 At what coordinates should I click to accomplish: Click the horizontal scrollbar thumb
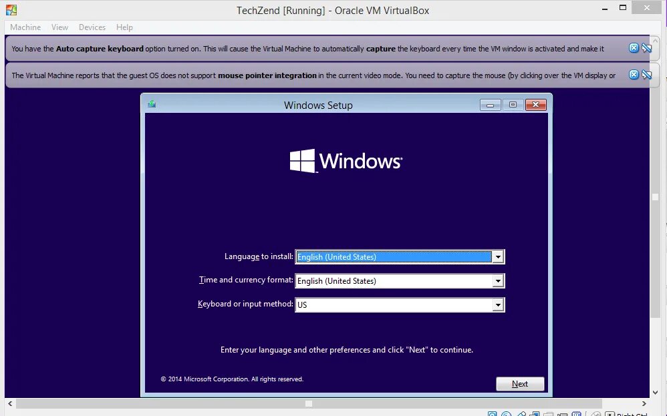coord(309,404)
